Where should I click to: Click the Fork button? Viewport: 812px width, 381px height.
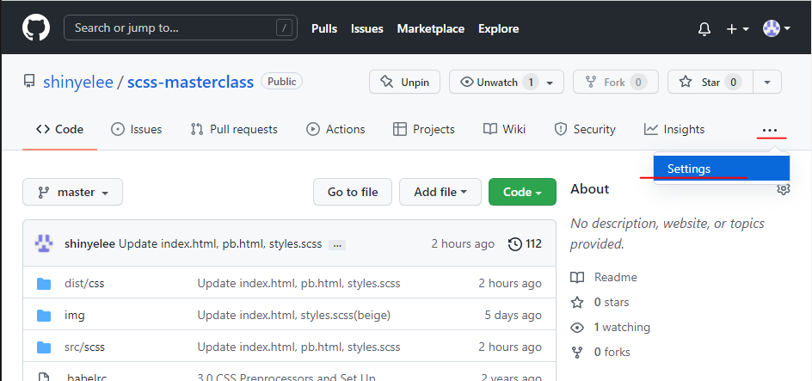[x=615, y=82]
